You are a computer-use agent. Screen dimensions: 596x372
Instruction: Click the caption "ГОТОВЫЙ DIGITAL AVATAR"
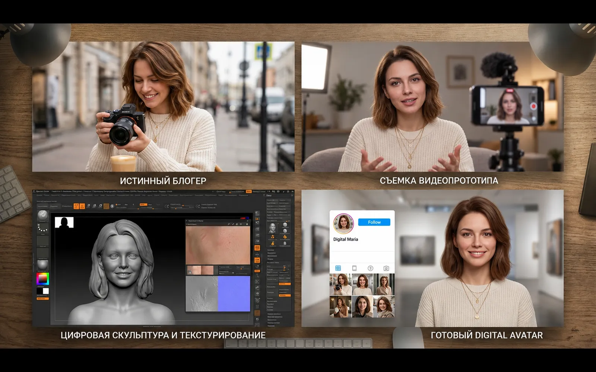tap(486, 335)
